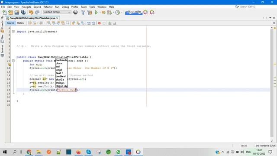Open Skype from the taskbar
This screenshot has height=156, width=277.
tap(88, 152)
